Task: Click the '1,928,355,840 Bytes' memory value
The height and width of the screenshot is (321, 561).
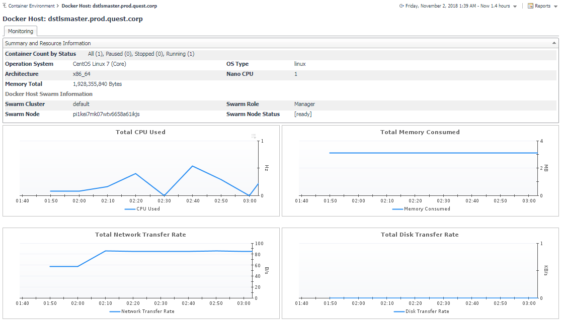Action: tap(97, 84)
